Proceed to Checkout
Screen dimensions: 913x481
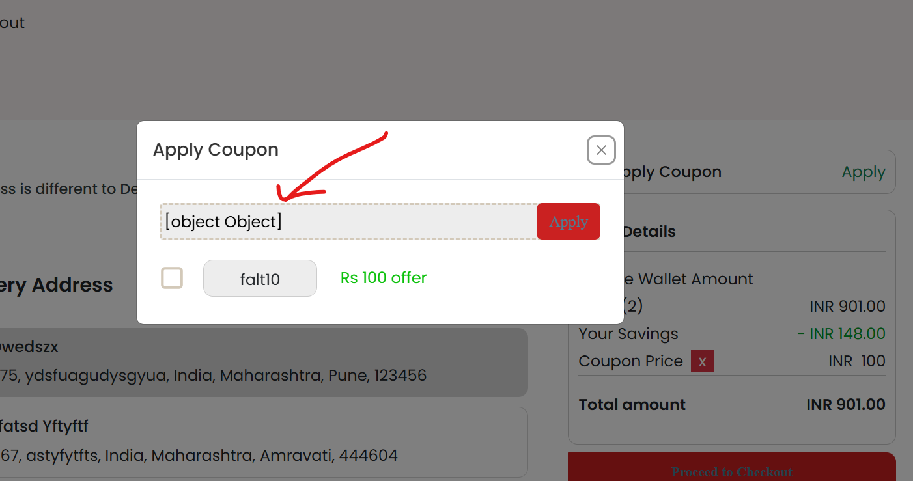click(x=732, y=469)
